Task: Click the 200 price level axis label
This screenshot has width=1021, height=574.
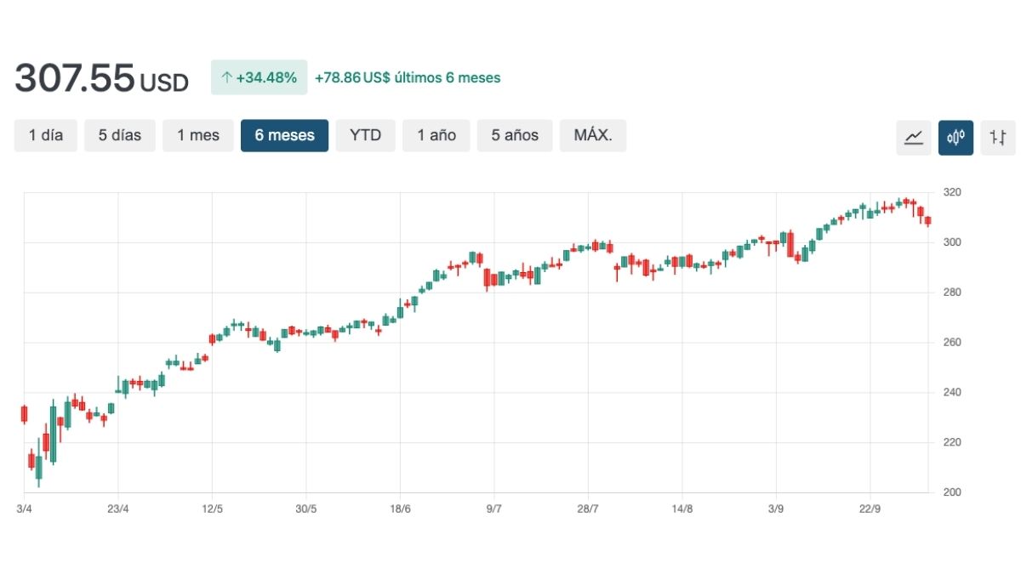Action: click(951, 492)
